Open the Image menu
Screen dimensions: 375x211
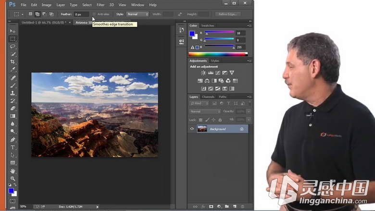(x=47, y=5)
